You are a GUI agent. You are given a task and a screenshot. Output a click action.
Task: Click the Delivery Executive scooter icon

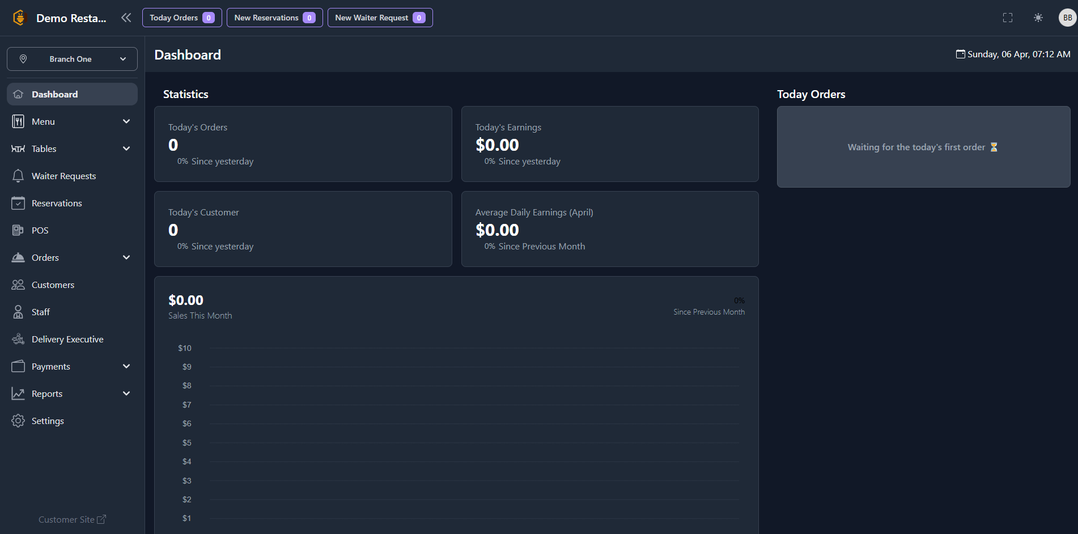tap(18, 339)
